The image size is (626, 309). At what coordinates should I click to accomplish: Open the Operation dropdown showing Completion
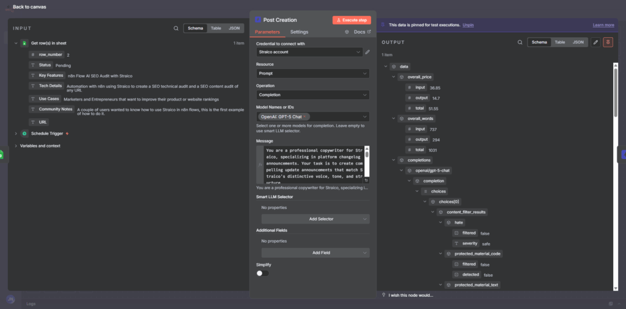click(x=312, y=95)
